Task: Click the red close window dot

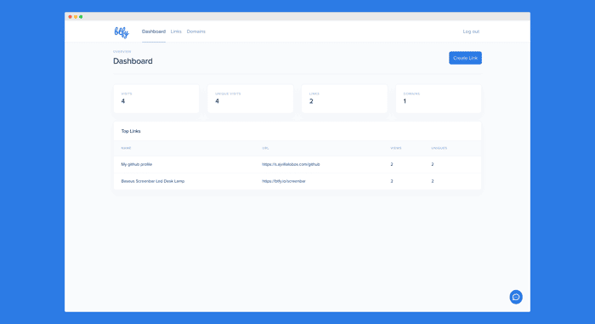Action: point(71,17)
